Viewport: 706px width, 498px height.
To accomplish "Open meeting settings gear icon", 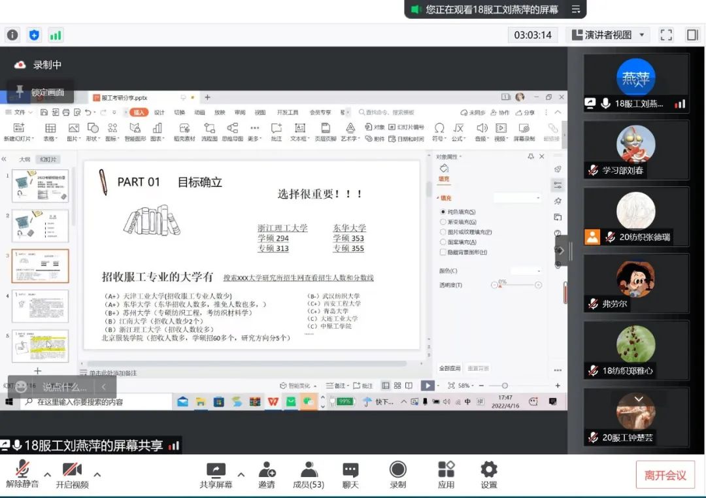I will (489, 471).
